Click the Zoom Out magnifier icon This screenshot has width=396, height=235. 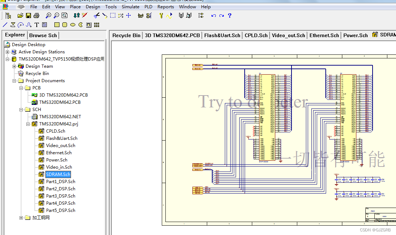[56, 15]
